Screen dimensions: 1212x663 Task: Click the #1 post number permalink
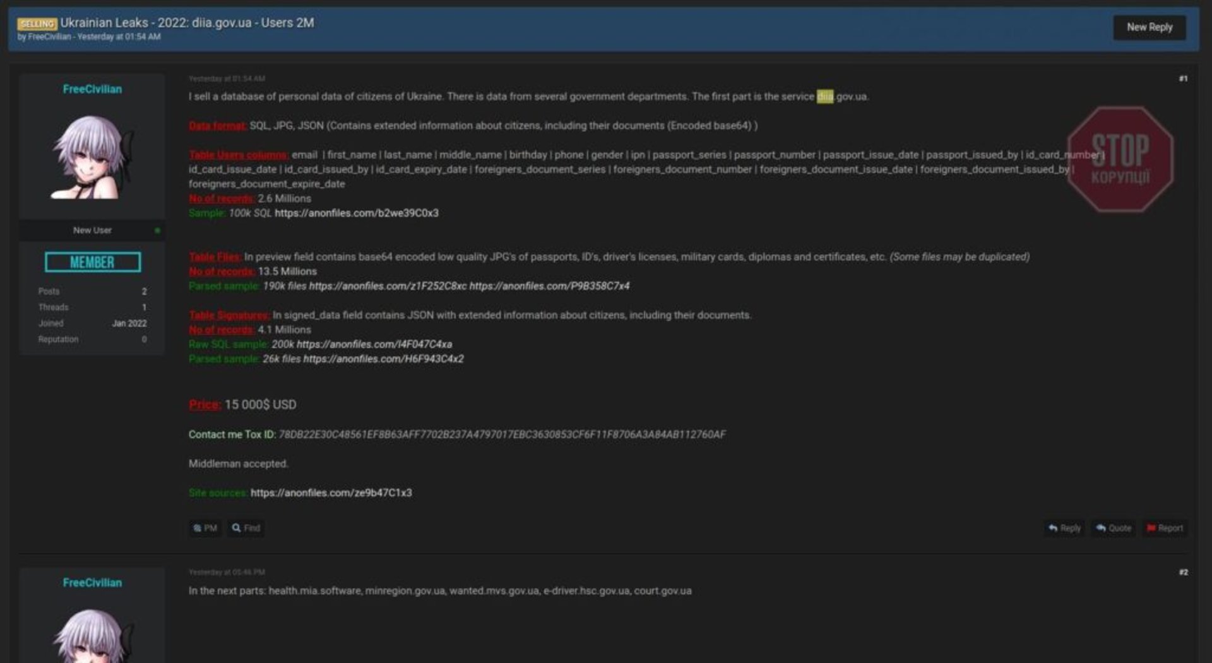[x=1183, y=78]
